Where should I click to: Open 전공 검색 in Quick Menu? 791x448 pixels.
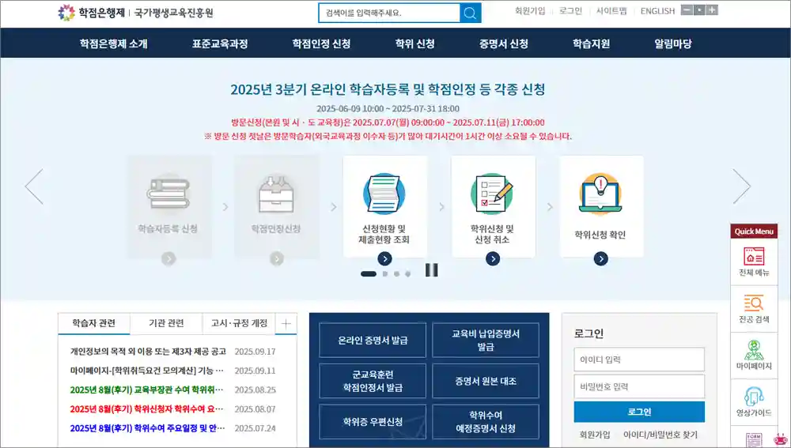coord(752,309)
